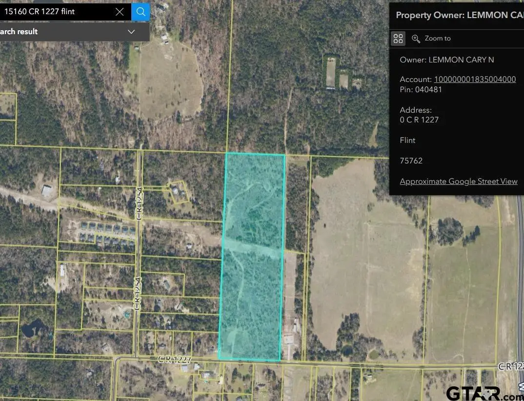Expand the Search result dropdown chevron
This screenshot has height=401, width=524.
pos(131,31)
